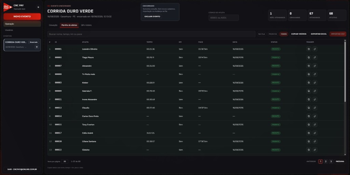
Task: Click the Próxima pagination button
Action: 340,161
